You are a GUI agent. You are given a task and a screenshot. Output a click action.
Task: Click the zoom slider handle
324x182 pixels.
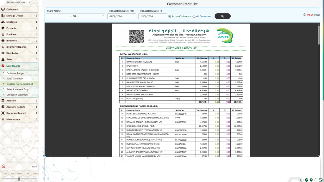pyautogui.click(x=19, y=179)
